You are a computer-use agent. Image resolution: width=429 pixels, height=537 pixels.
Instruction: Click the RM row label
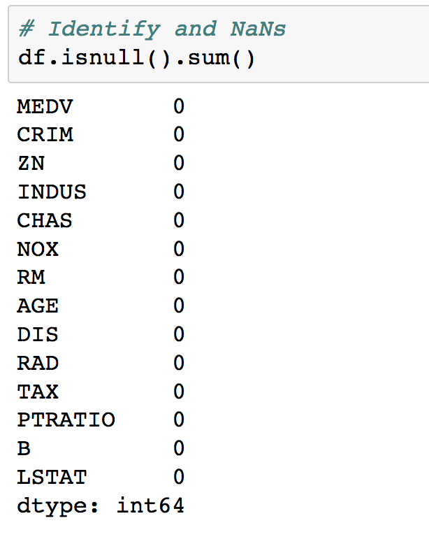[x=31, y=277]
